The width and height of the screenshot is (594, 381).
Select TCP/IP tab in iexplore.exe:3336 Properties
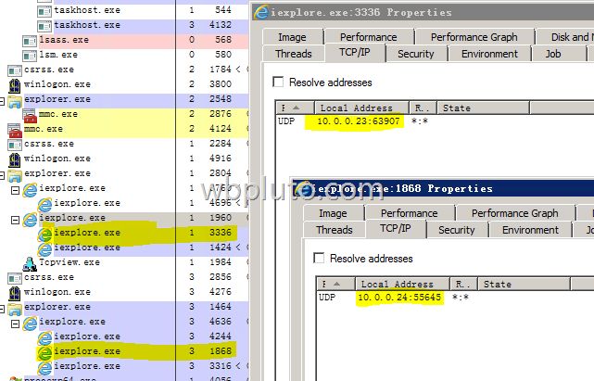[355, 52]
